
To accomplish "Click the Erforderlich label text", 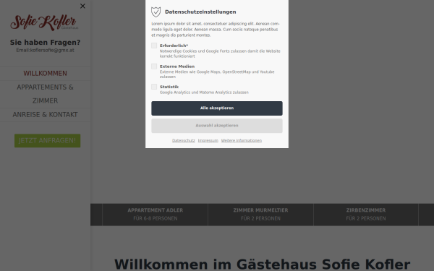I will (x=174, y=46).
